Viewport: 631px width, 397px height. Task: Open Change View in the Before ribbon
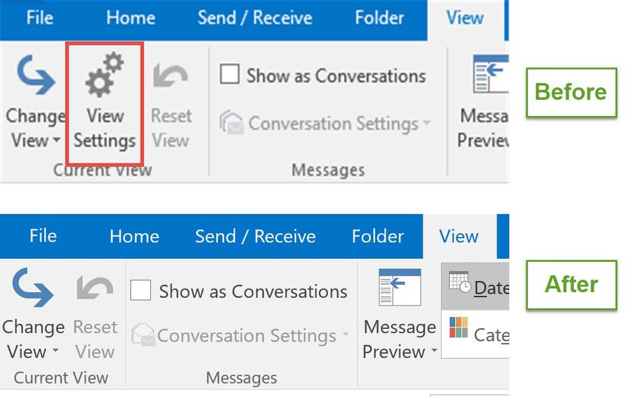[35, 102]
